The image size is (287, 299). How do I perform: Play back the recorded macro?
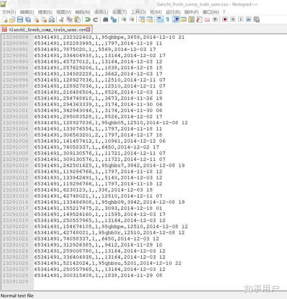click(x=241, y=20)
